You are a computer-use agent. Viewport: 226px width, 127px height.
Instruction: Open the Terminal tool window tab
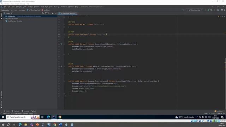coord(25,111)
